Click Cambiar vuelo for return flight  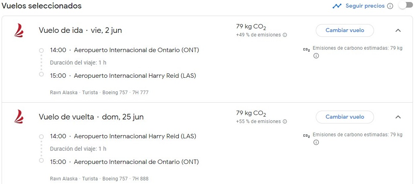point(345,117)
